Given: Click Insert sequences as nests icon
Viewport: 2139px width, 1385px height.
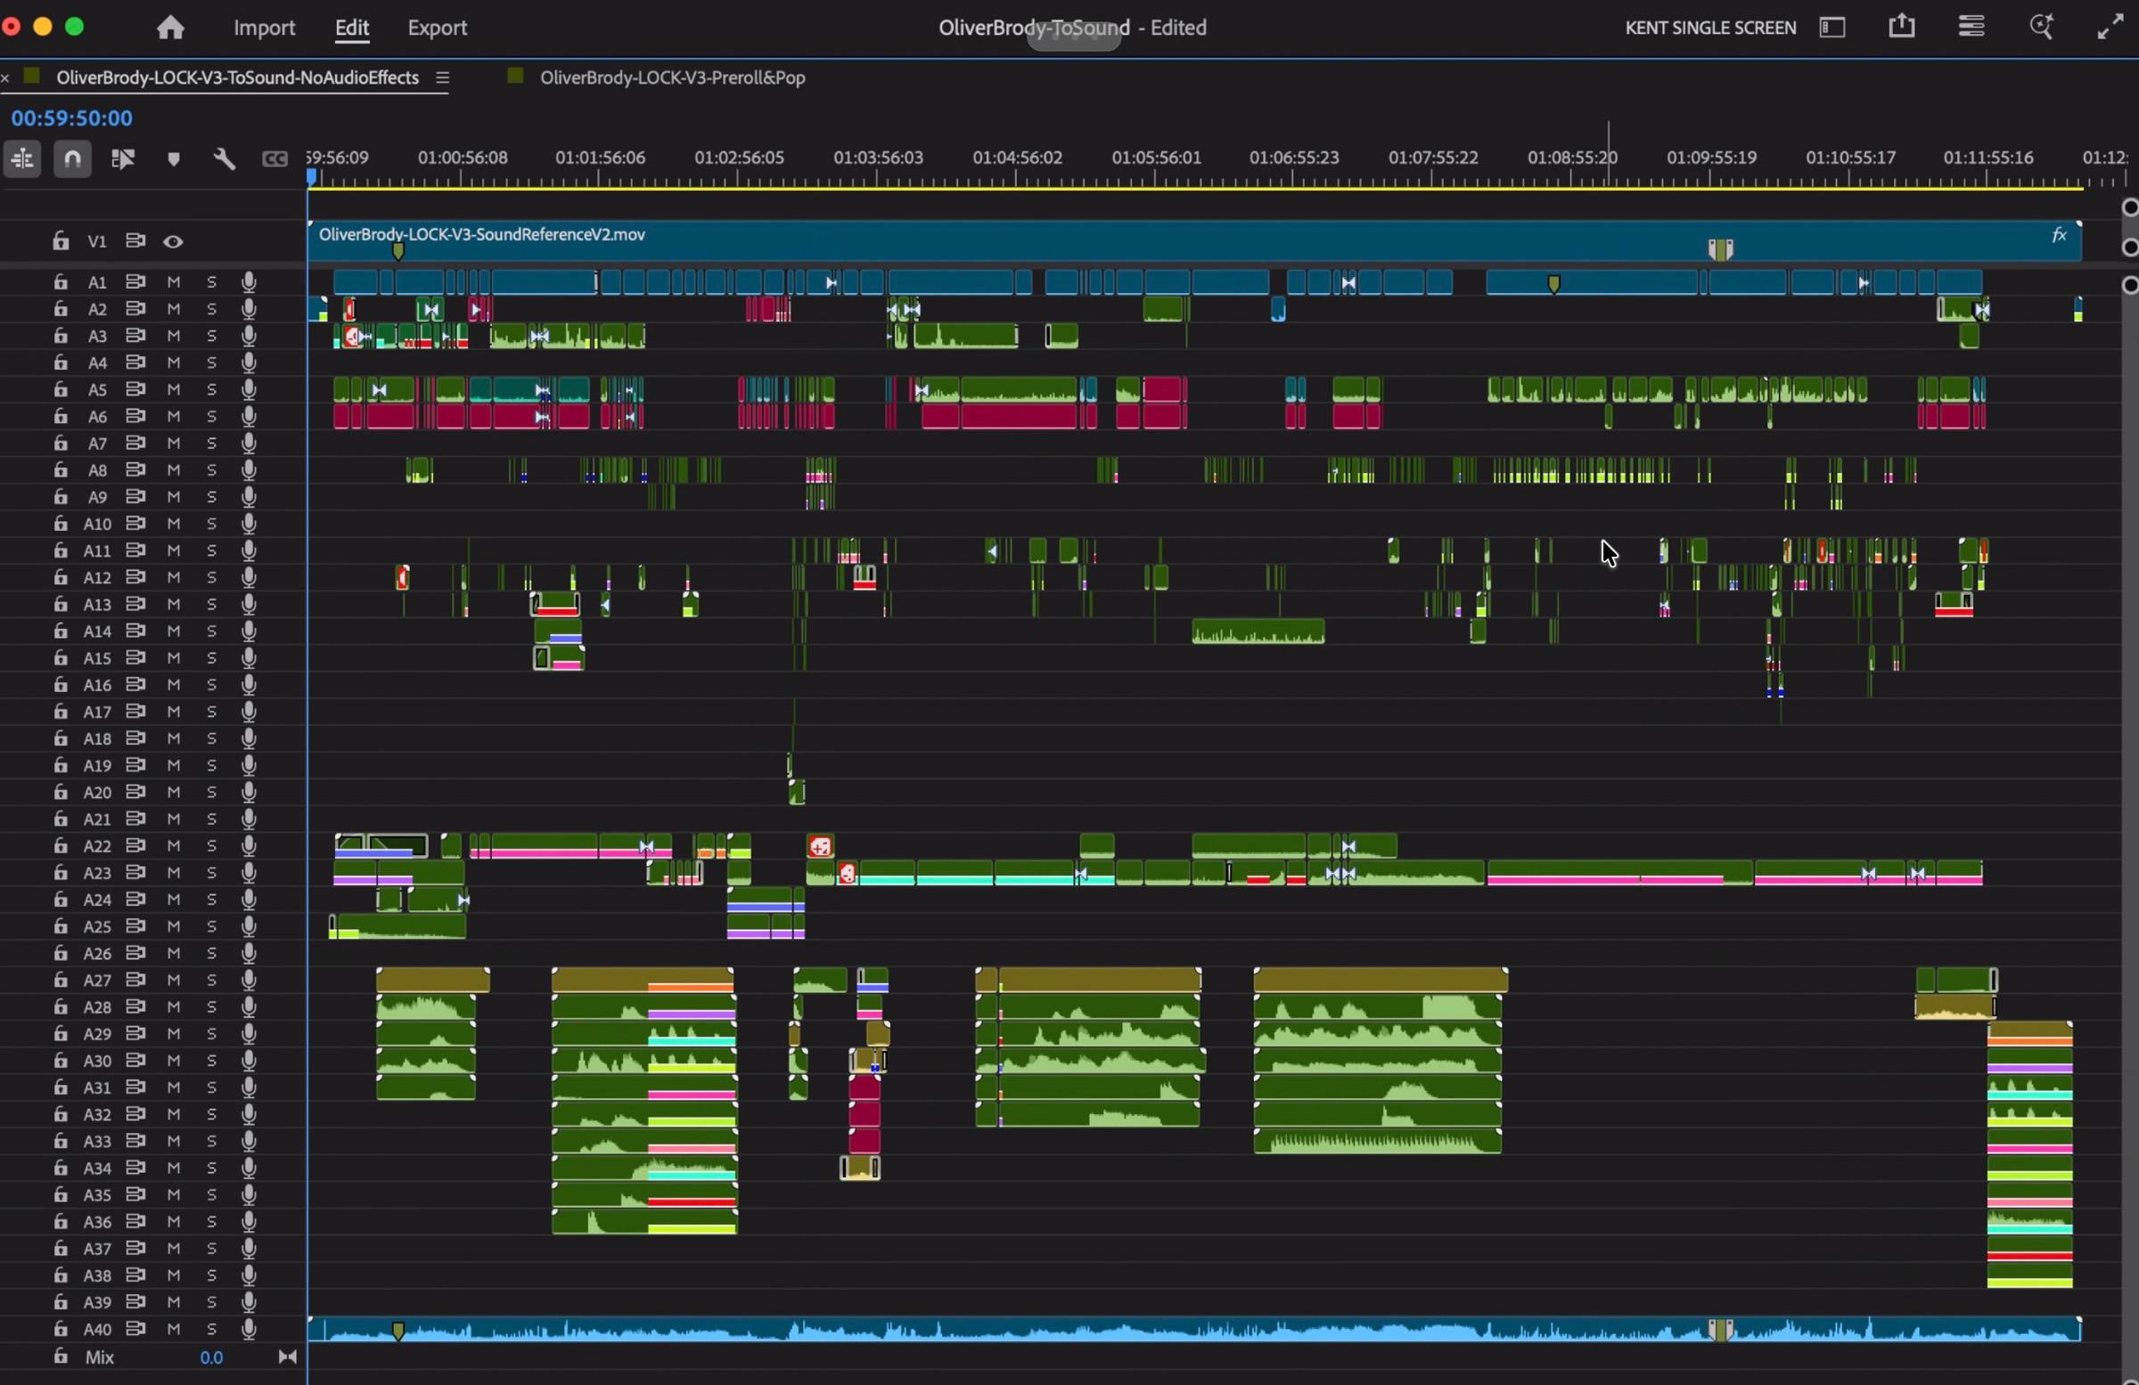Looking at the screenshot, I should coord(22,160).
